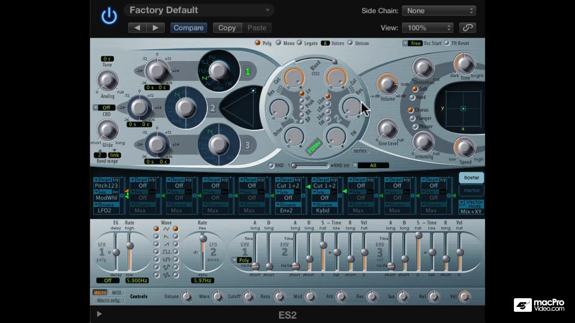575x323 pixels.
Task: Open the Factory Default preset menu
Action: (x=199, y=10)
